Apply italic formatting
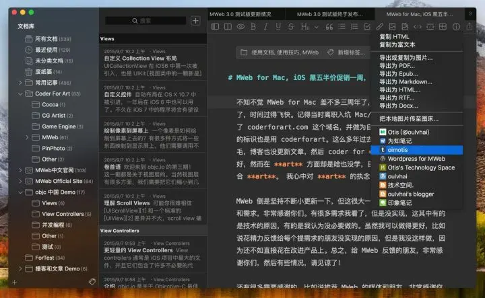The width and height of the screenshot is (485, 298). click(x=265, y=27)
